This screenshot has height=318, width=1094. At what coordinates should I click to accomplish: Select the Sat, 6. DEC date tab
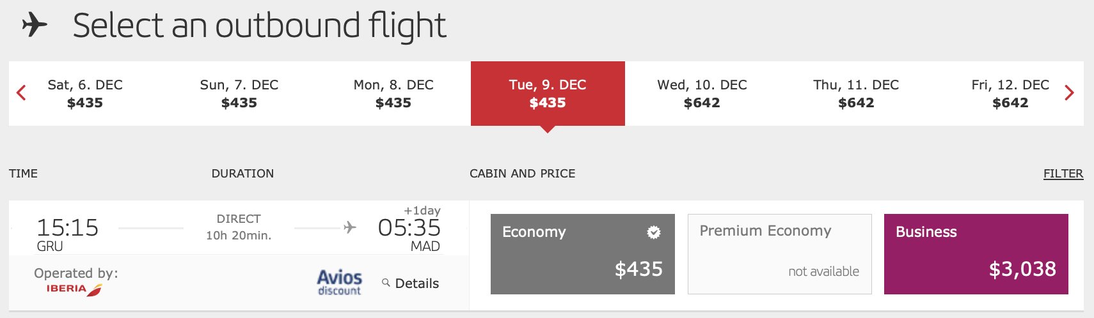85,93
